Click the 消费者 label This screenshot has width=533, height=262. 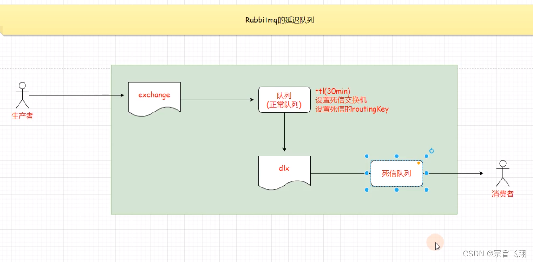[502, 194]
